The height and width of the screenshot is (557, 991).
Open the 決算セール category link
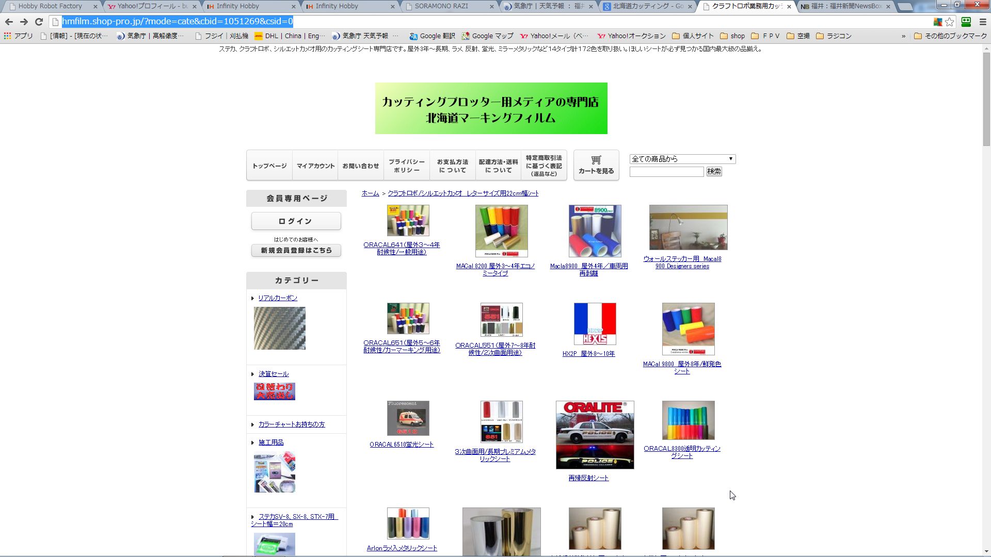[x=274, y=374]
